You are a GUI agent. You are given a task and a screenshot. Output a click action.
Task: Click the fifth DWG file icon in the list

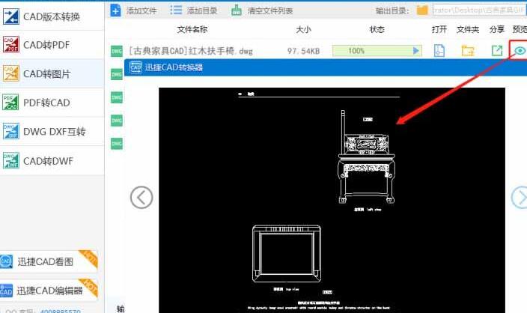tap(117, 144)
